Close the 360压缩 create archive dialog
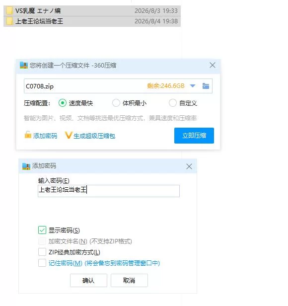Viewport: 288px width, 306px height. 213,65
